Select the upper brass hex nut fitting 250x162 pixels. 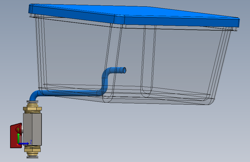coord(32,109)
